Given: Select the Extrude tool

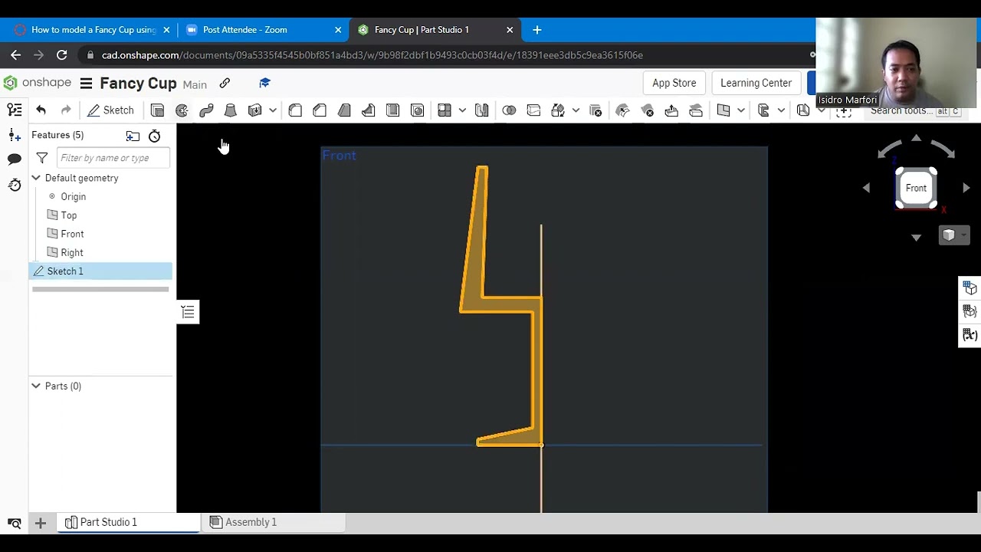Looking at the screenshot, I should coord(157,110).
